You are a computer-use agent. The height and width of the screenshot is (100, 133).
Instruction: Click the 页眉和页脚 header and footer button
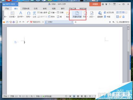point(77,15)
